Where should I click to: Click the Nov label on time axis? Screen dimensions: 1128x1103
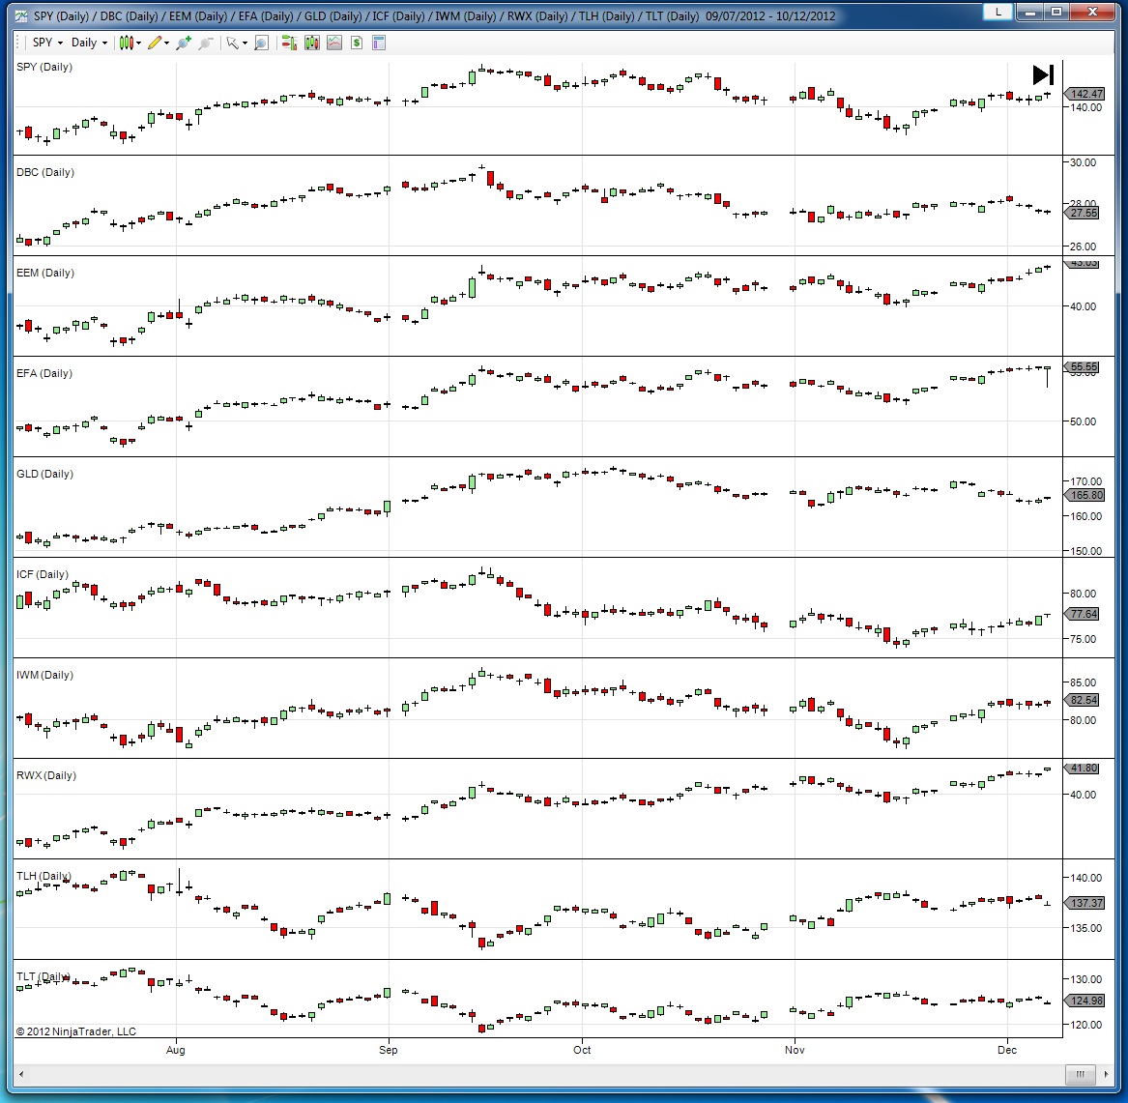tap(795, 1051)
